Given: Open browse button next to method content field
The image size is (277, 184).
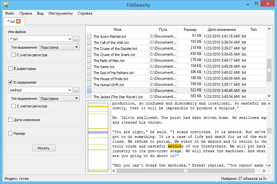Looking at the screenshot, I should coord(76,90).
